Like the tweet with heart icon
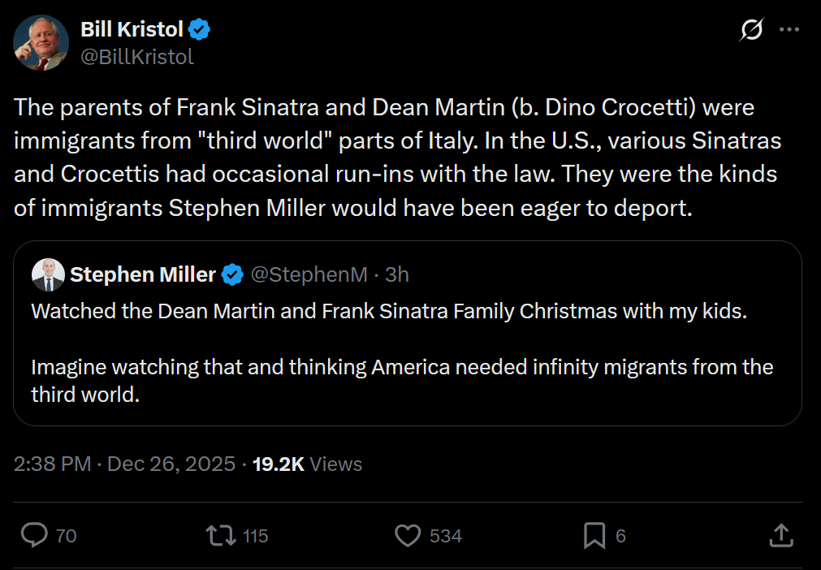 click(x=407, y=535)
